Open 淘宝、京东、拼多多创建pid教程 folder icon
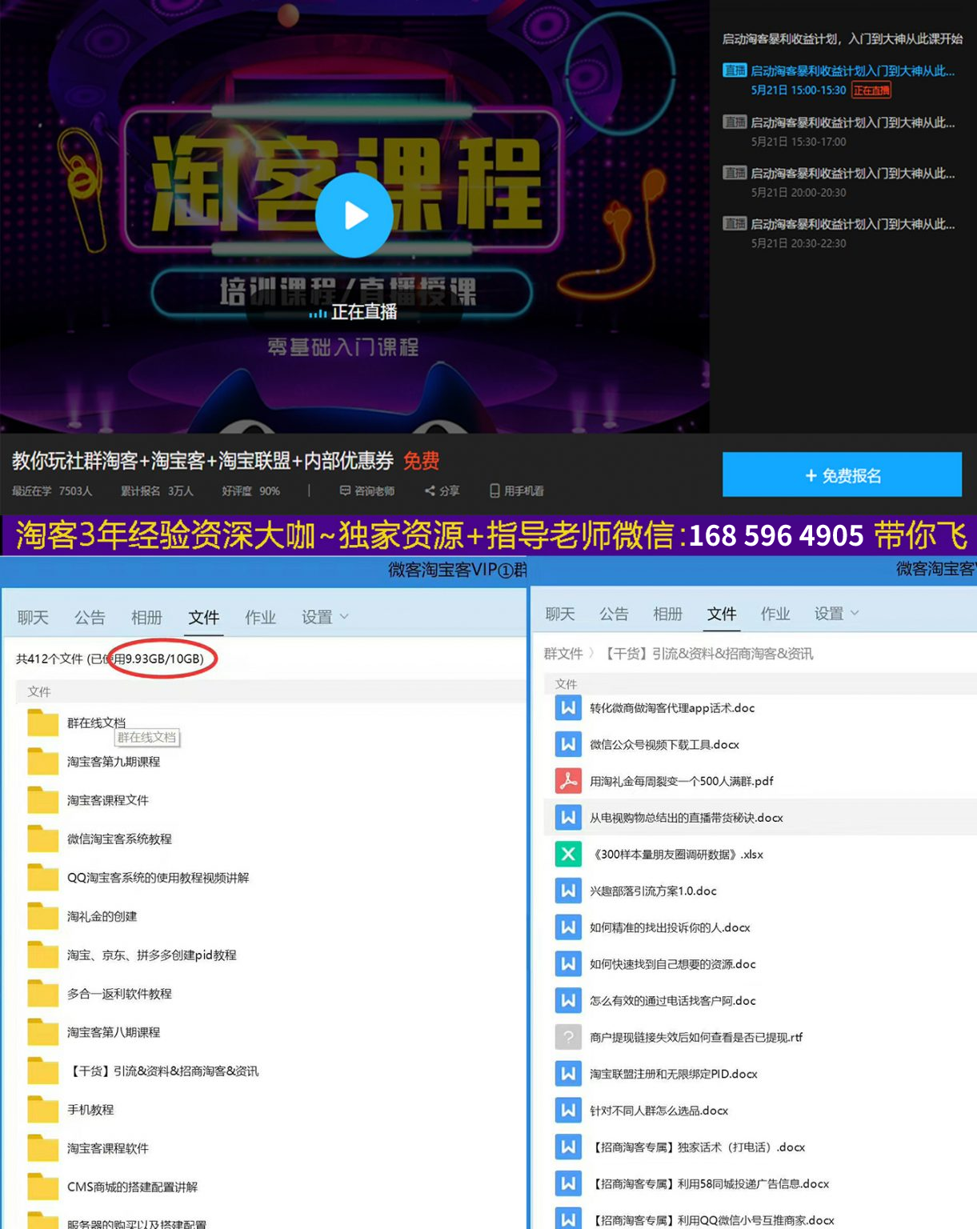 pyautogui.click(x=42, y=955)
